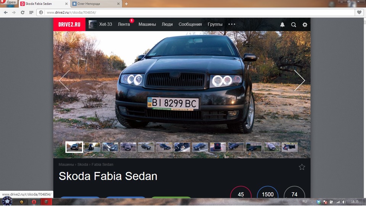Select the last gallery thumbnail
This screenshot has height=206, width=366.
[x=290, y=147]
